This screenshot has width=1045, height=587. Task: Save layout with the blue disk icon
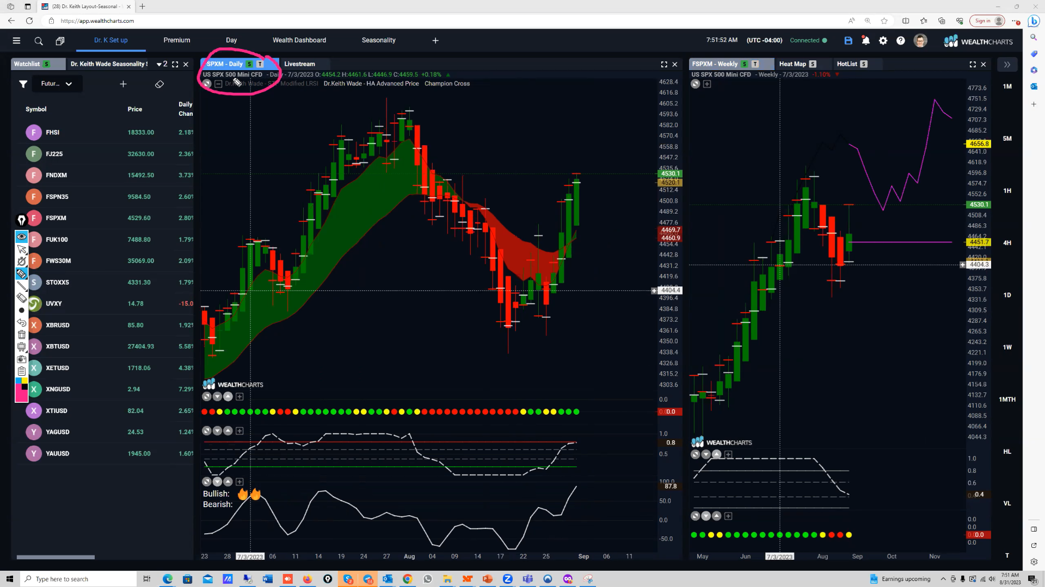pyautogui.click(x=848, y=41)
